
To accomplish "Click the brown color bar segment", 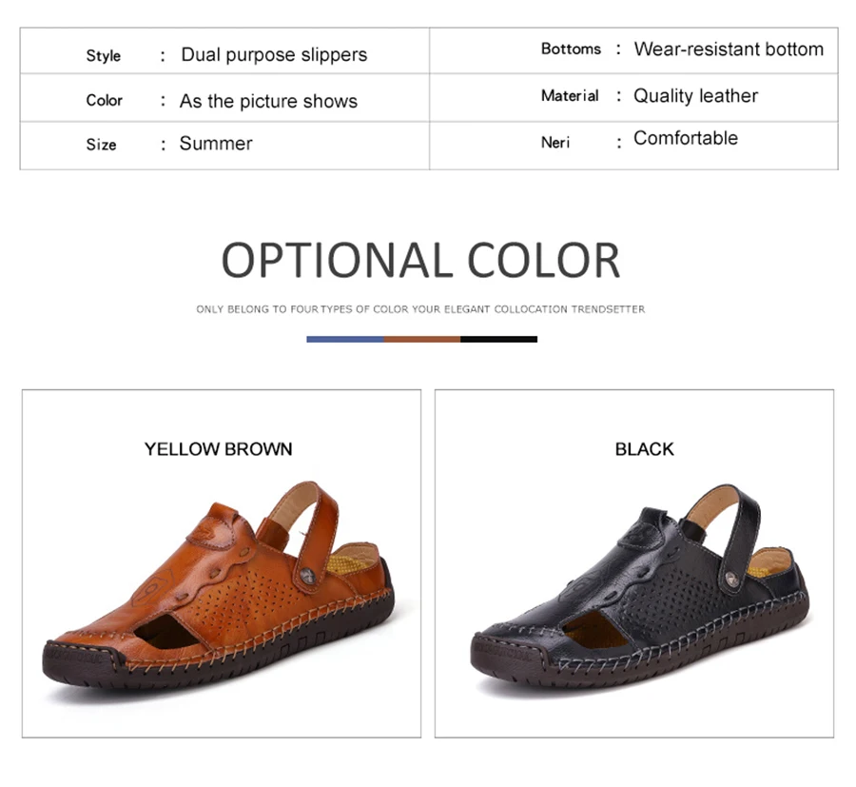I will pyautogui.click(x=422, y=339).
